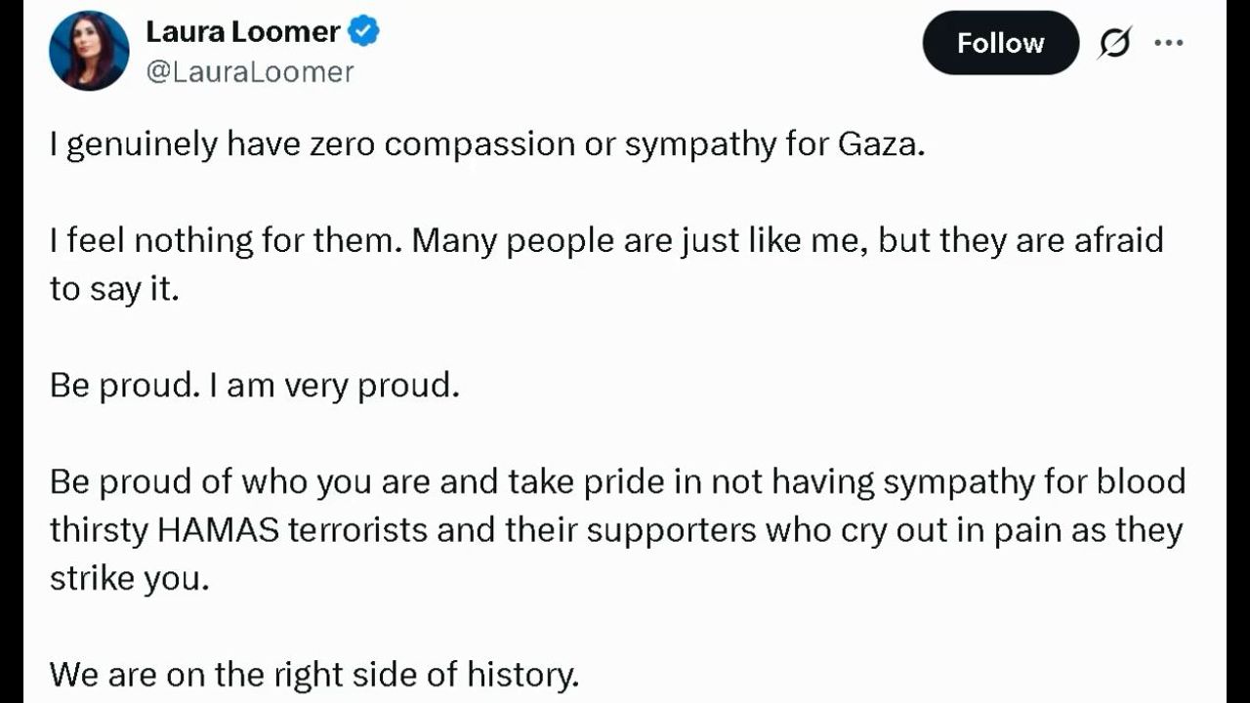Click the text 'strike you.'
The width and height of the screenshot is (1250, 703).
point(129,578)
